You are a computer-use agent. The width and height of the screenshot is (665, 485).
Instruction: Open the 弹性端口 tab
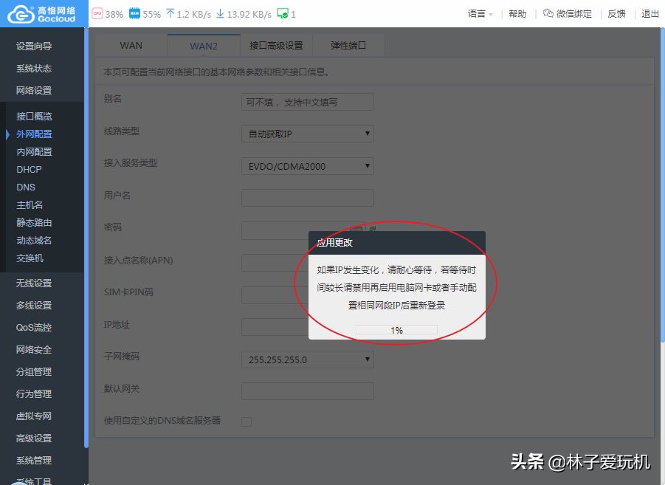[348, 45]
